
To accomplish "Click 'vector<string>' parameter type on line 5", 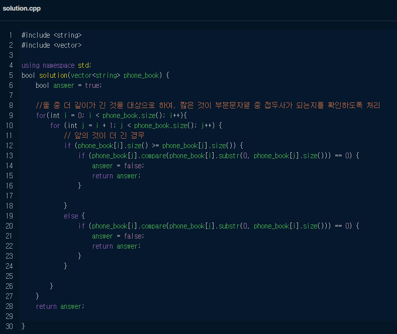I will pos(95,75).
